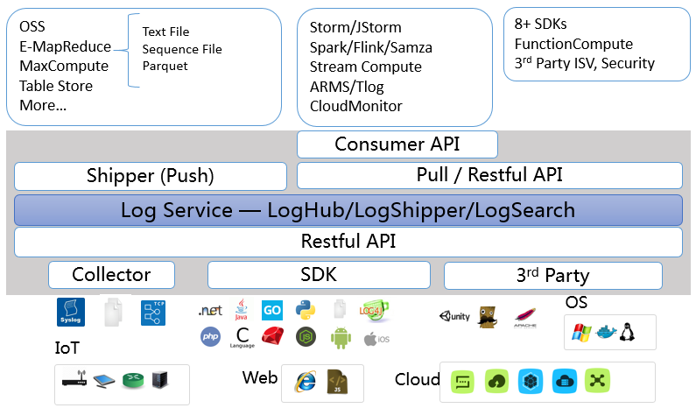Select the Text File label
Screen dimensions: 696x408
[165, 32]
